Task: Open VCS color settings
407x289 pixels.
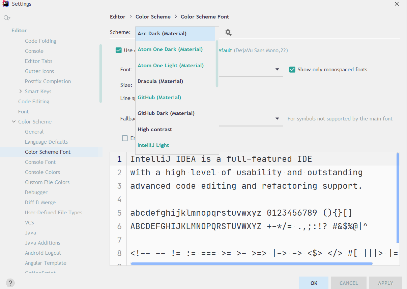Action: click(29, 223)
